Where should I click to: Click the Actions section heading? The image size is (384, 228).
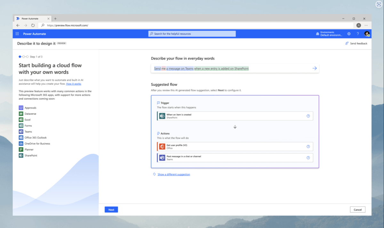click(x=165, y=133)
